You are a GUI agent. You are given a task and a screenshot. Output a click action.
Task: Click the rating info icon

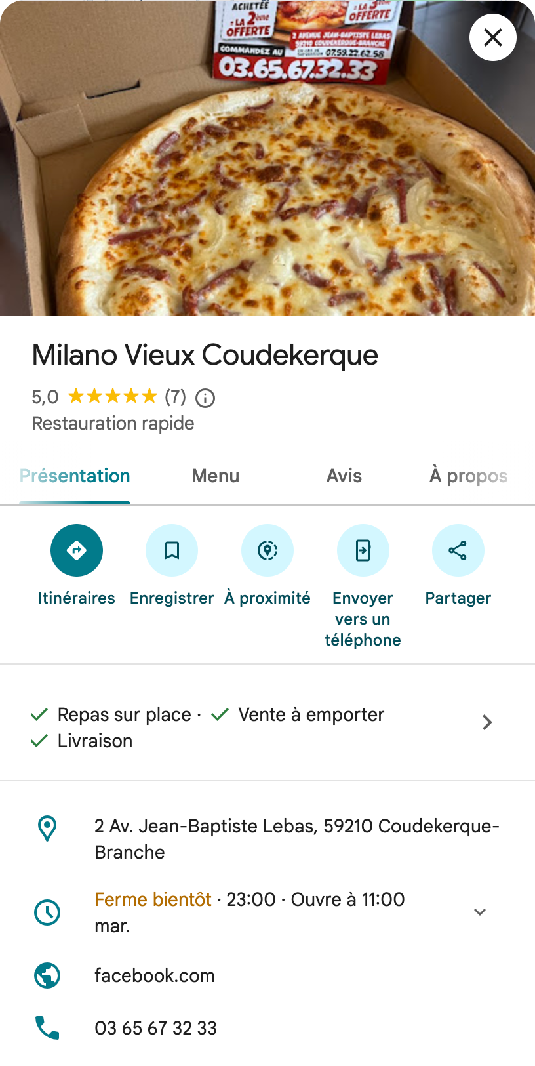tap(205, 398)
